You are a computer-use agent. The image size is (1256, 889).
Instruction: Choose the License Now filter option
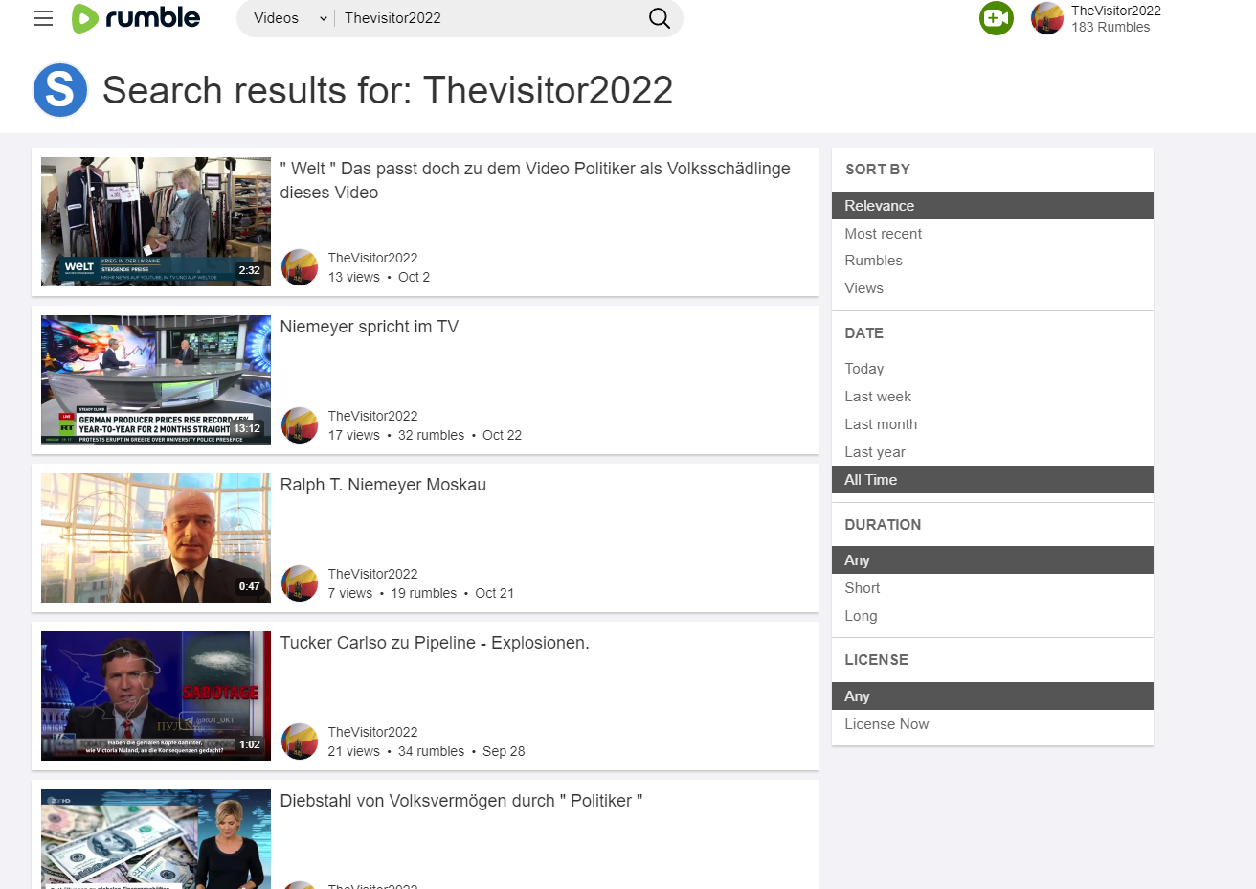886,724
